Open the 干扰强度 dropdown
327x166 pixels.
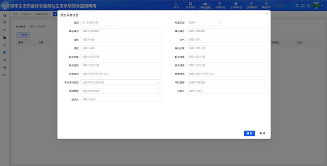(227, 82)
